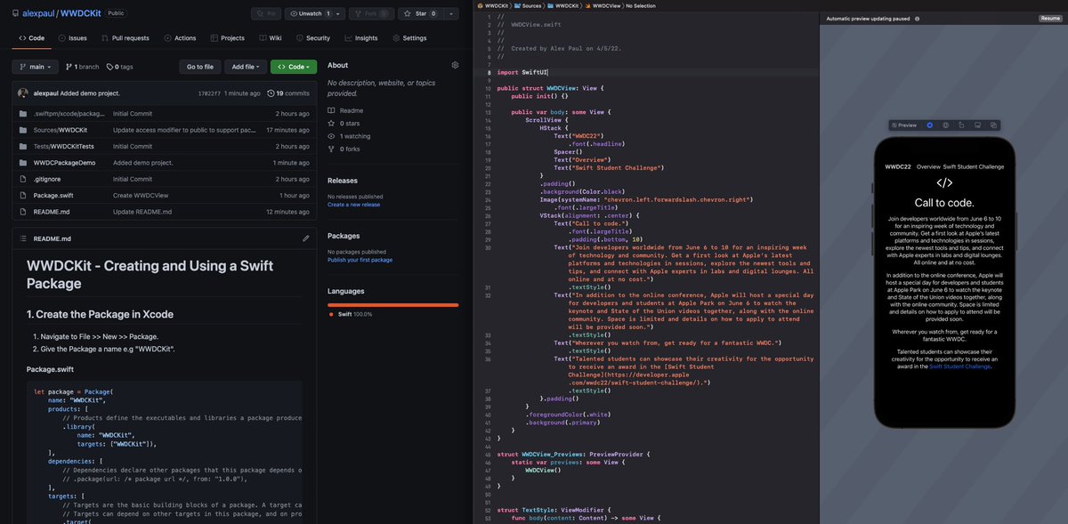The height and width of the screenshot is (524, 1068).
Task: Open the Insights tab
Action: click(x=360, y=38)
